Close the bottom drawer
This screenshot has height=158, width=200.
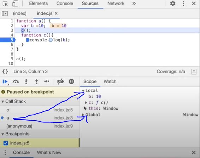click(194, 152)
